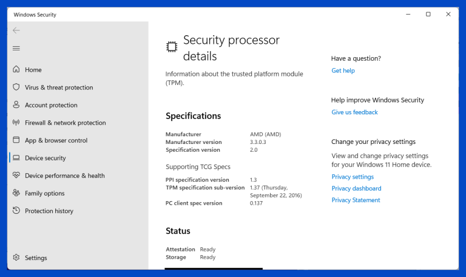This screenshot has width=466, height=277.
Task: Click PC client spec version 0.137
Action: (x=256, y=203)
